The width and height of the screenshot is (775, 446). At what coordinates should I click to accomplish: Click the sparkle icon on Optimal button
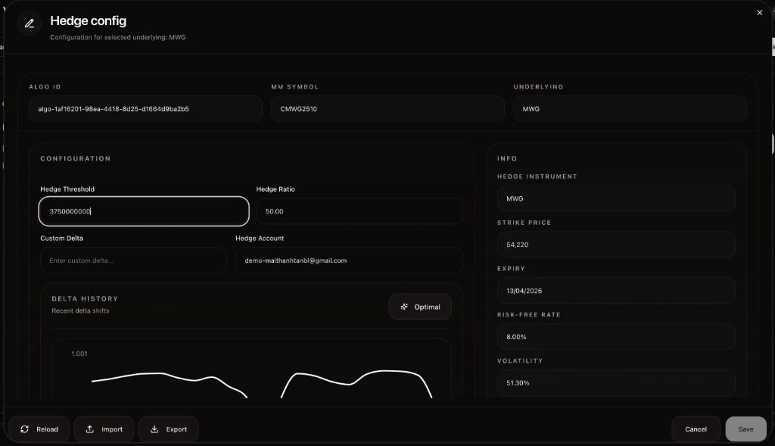tap(404, 307)
